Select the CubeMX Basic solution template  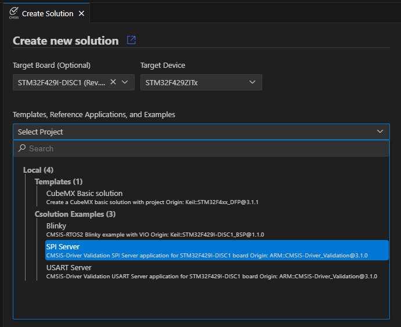click(x=84, y=194)
